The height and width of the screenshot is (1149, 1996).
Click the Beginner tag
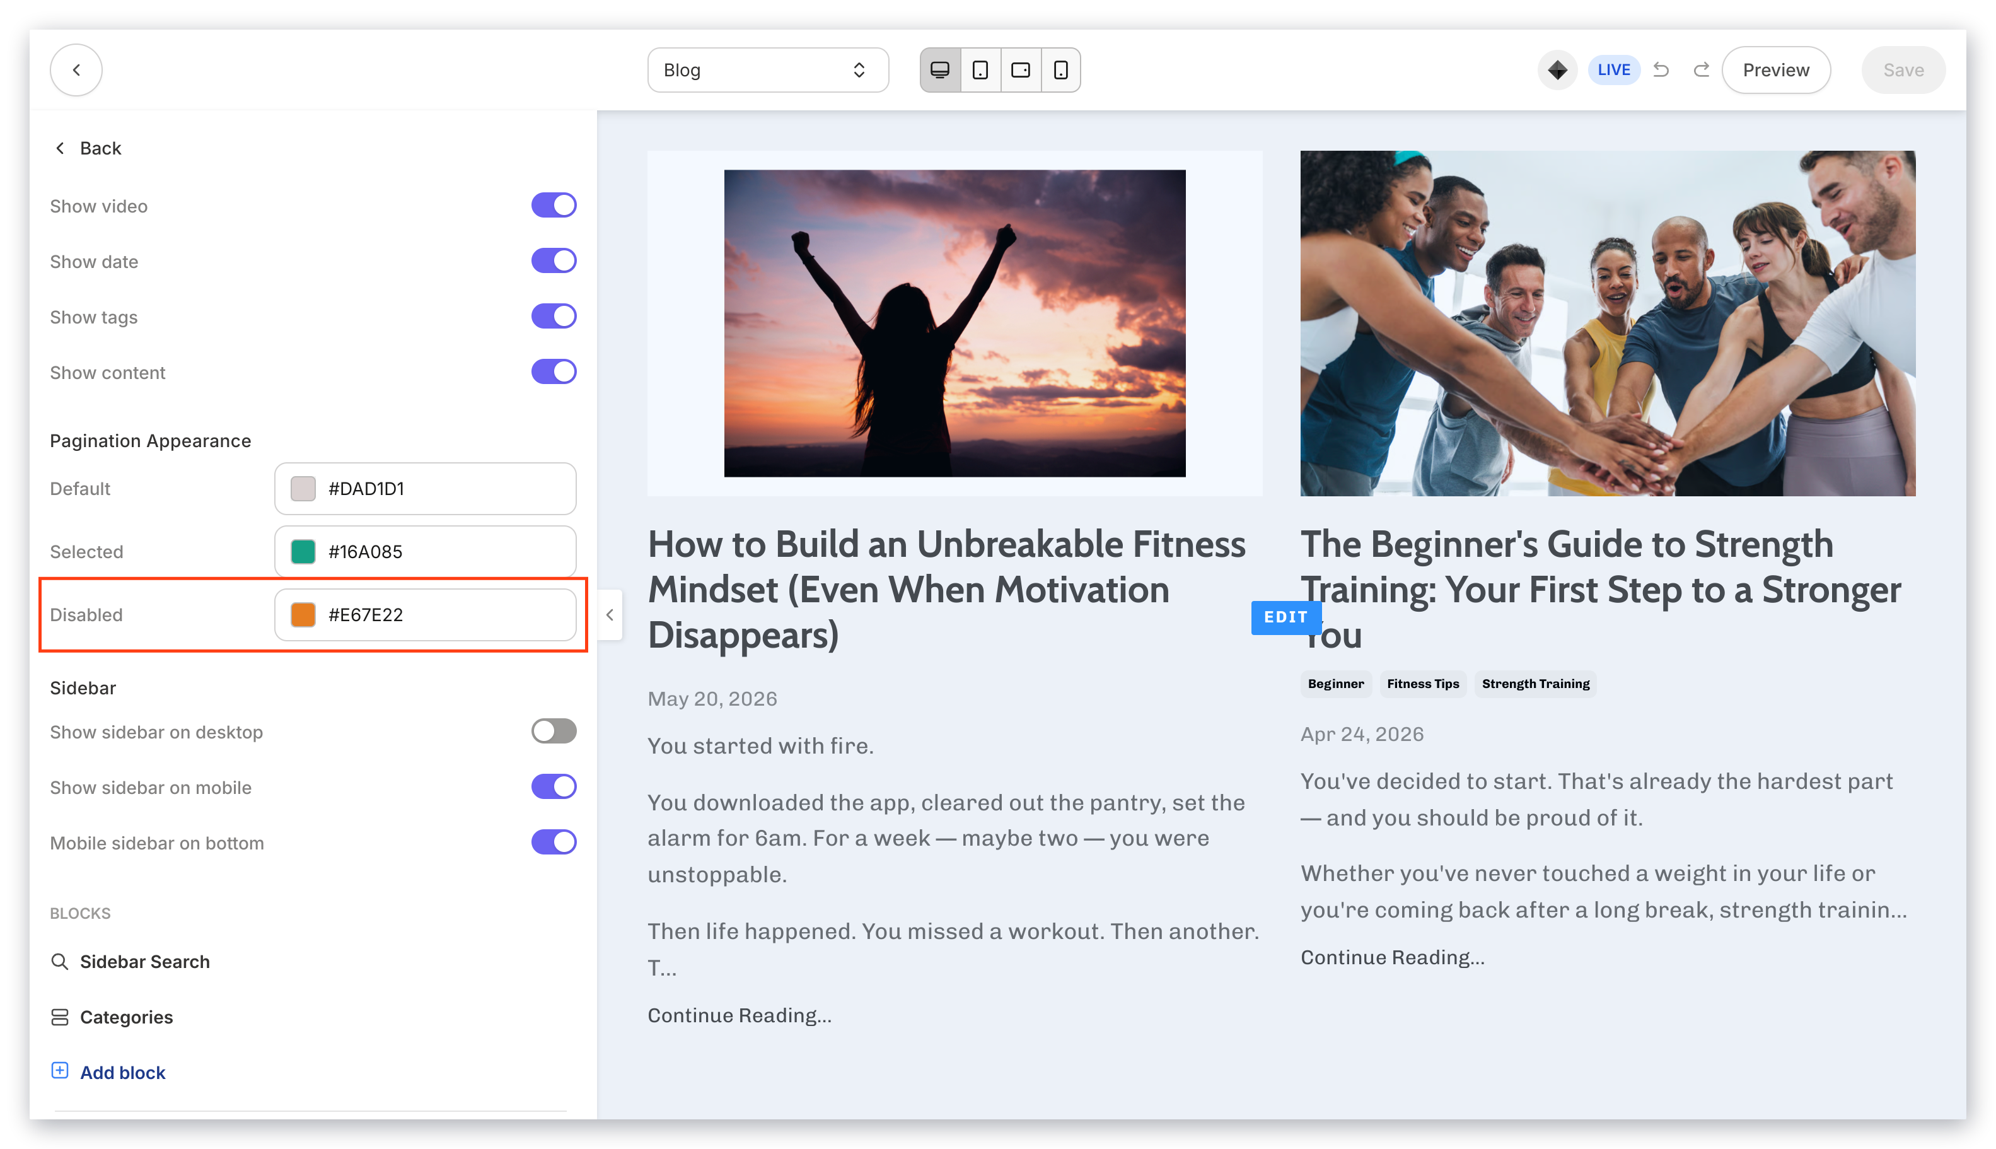click(x=1336, y=684)
